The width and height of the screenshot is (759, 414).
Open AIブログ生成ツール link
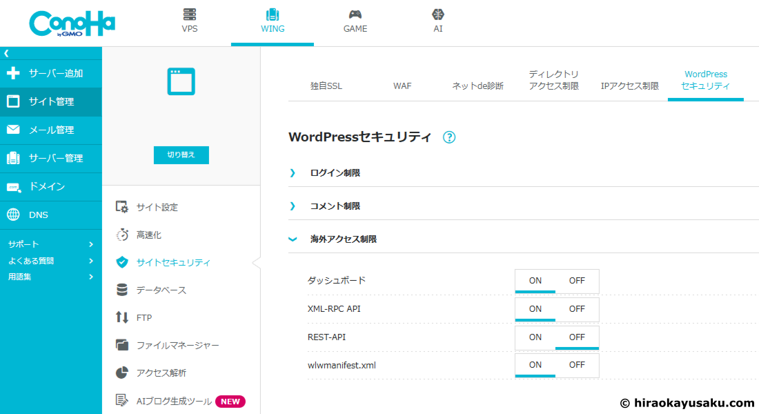coord(173,401)
